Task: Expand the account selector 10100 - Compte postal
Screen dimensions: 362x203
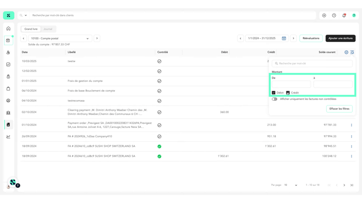Action: 60,38
